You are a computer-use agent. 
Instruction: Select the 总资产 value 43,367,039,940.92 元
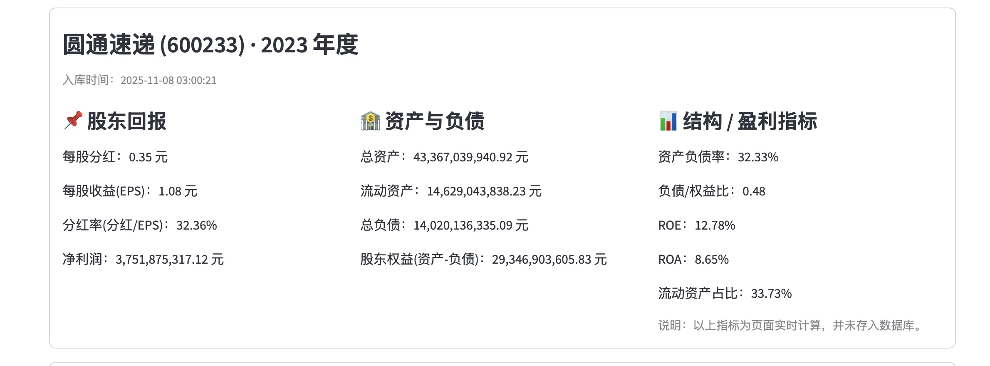click(x=471, y=157)
